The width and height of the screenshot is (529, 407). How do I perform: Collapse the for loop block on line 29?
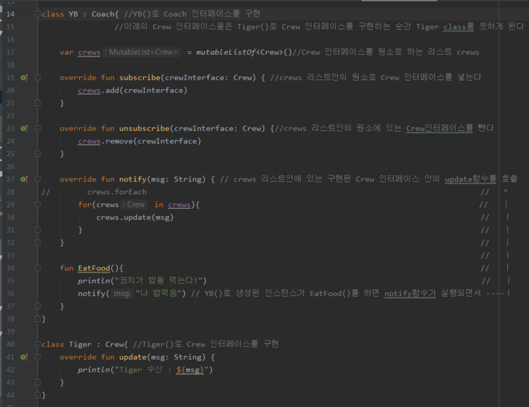38,205
